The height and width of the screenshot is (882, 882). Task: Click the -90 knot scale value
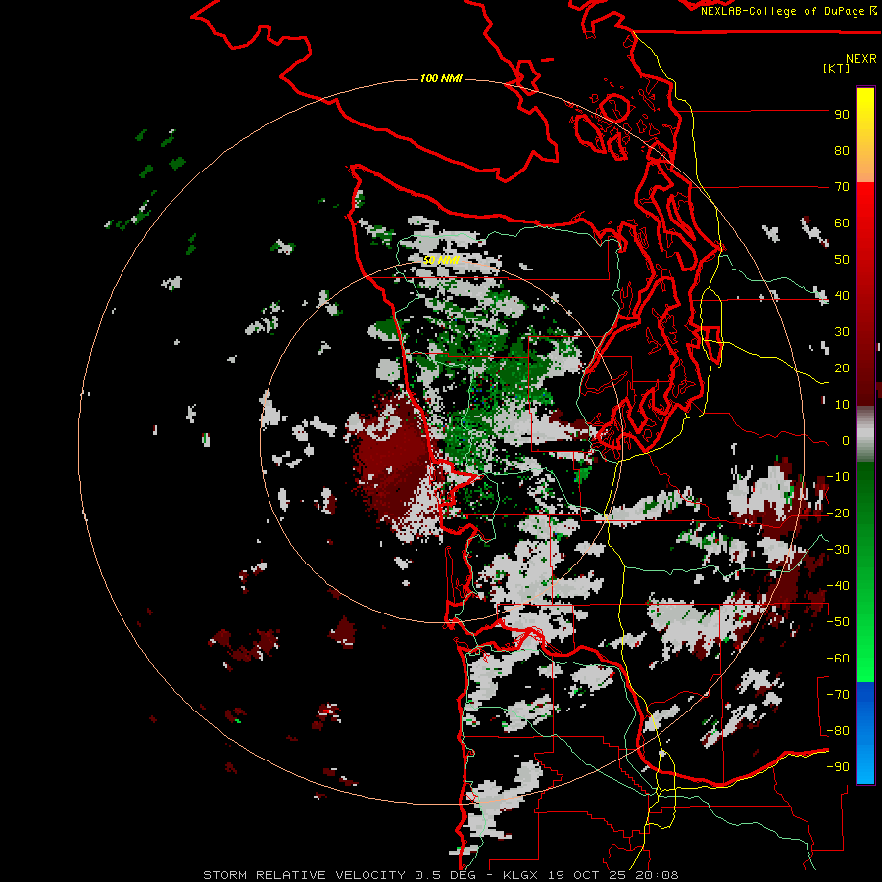[838, 767]
